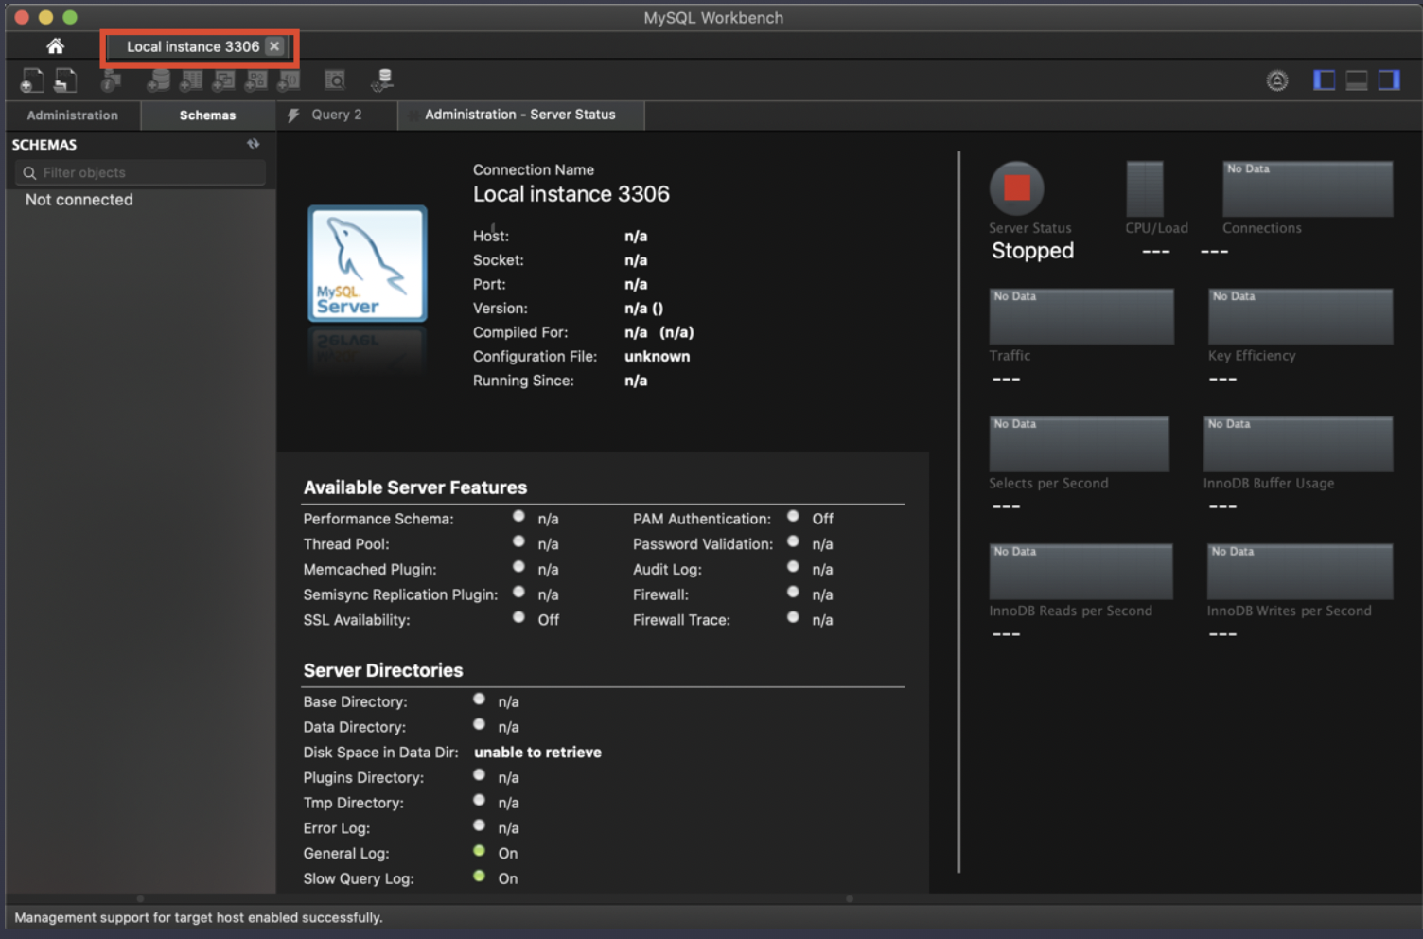This screenshot has height=939, width=1423.
Task: Click the Filter objects search field
Action: click(140, 172)
